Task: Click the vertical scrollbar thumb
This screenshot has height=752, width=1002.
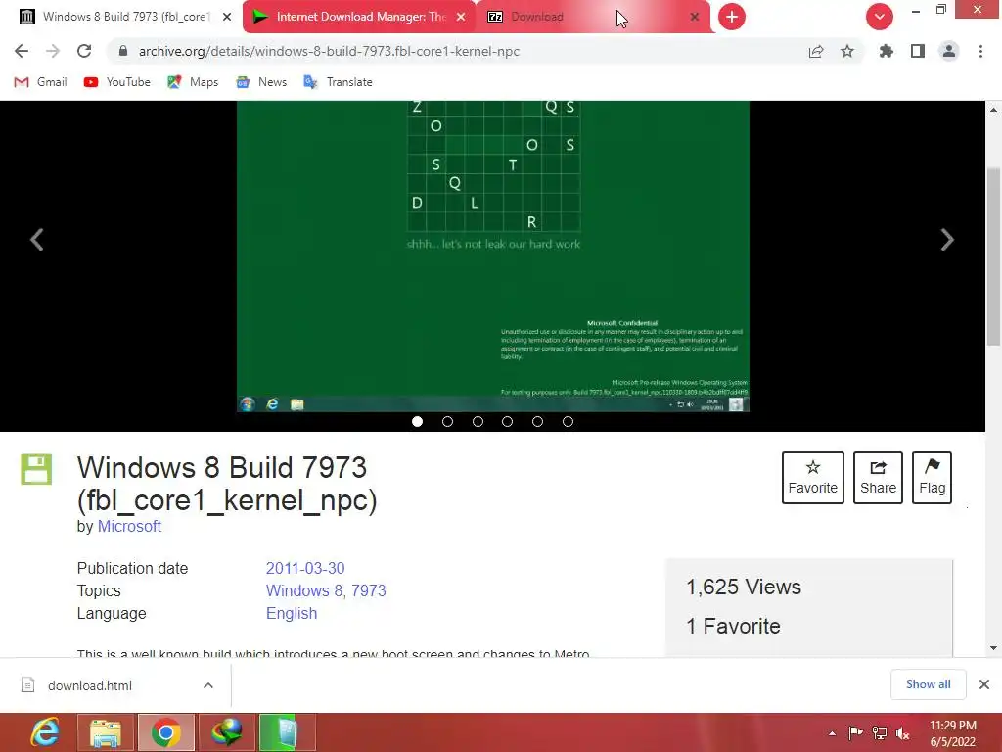Action: 994,258
